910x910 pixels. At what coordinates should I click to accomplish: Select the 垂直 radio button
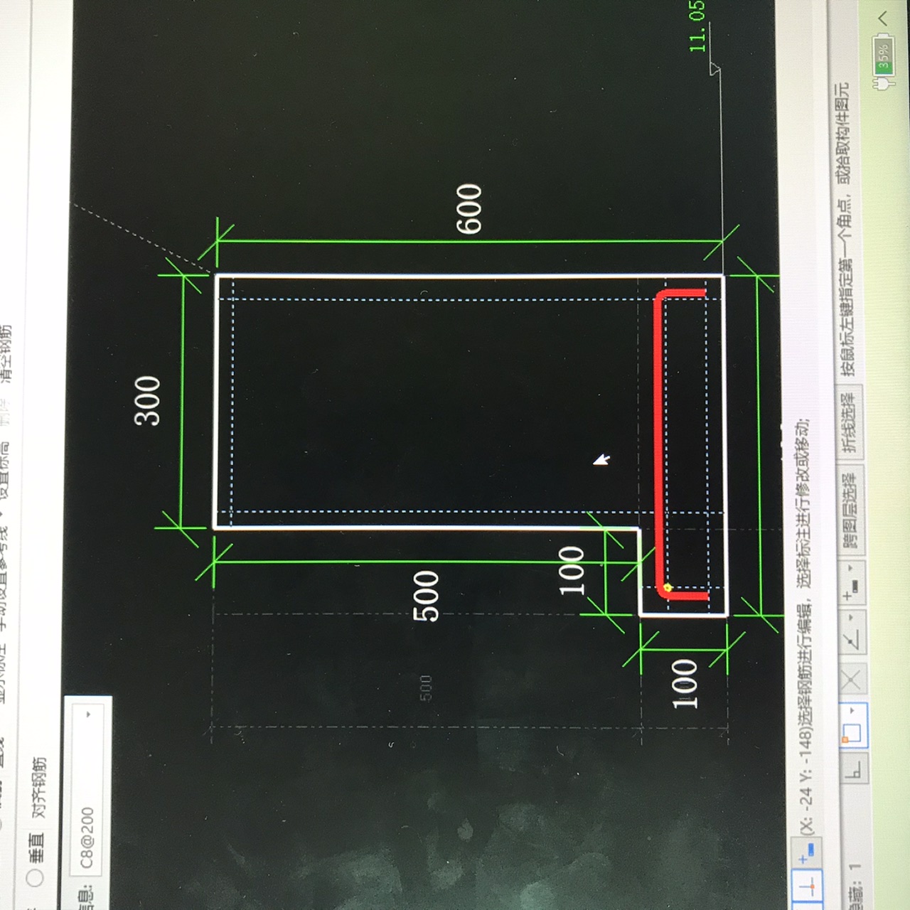click(35, 879)
